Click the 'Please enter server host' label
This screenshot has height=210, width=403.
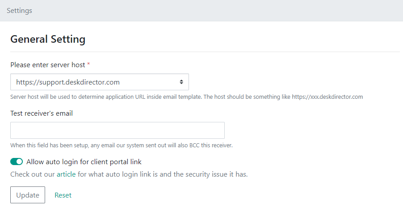[x=47, y=65]
